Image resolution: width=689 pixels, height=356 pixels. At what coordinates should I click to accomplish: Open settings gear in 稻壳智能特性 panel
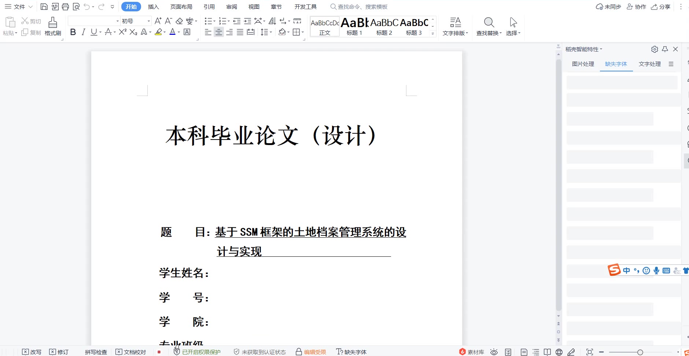coord(655,49)
